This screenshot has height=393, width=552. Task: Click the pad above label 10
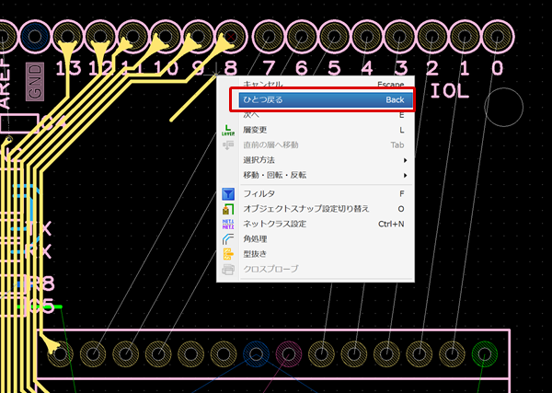pos(166,36)
